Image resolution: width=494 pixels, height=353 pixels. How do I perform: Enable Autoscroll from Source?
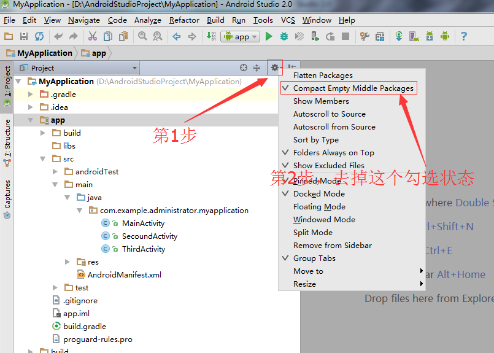(x=352, y=127)
